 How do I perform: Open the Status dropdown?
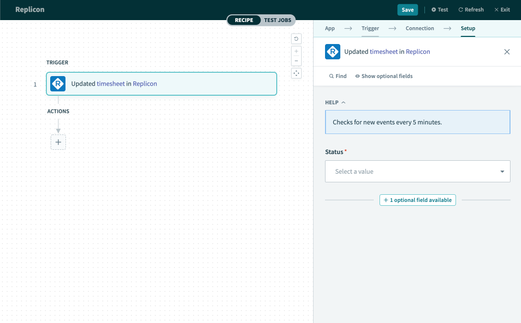[x=417, y=171]
